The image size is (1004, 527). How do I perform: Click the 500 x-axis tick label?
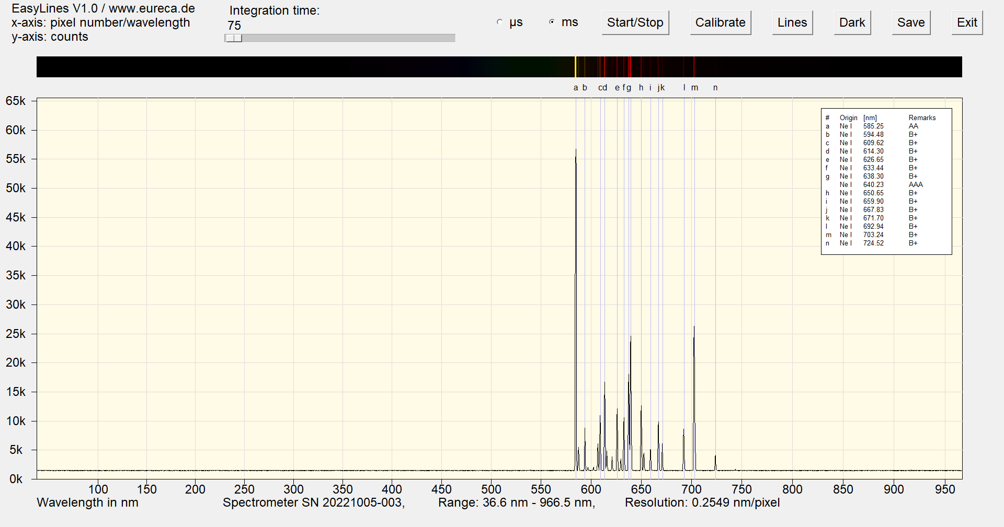pyautogui.click(x=491, y=489)
